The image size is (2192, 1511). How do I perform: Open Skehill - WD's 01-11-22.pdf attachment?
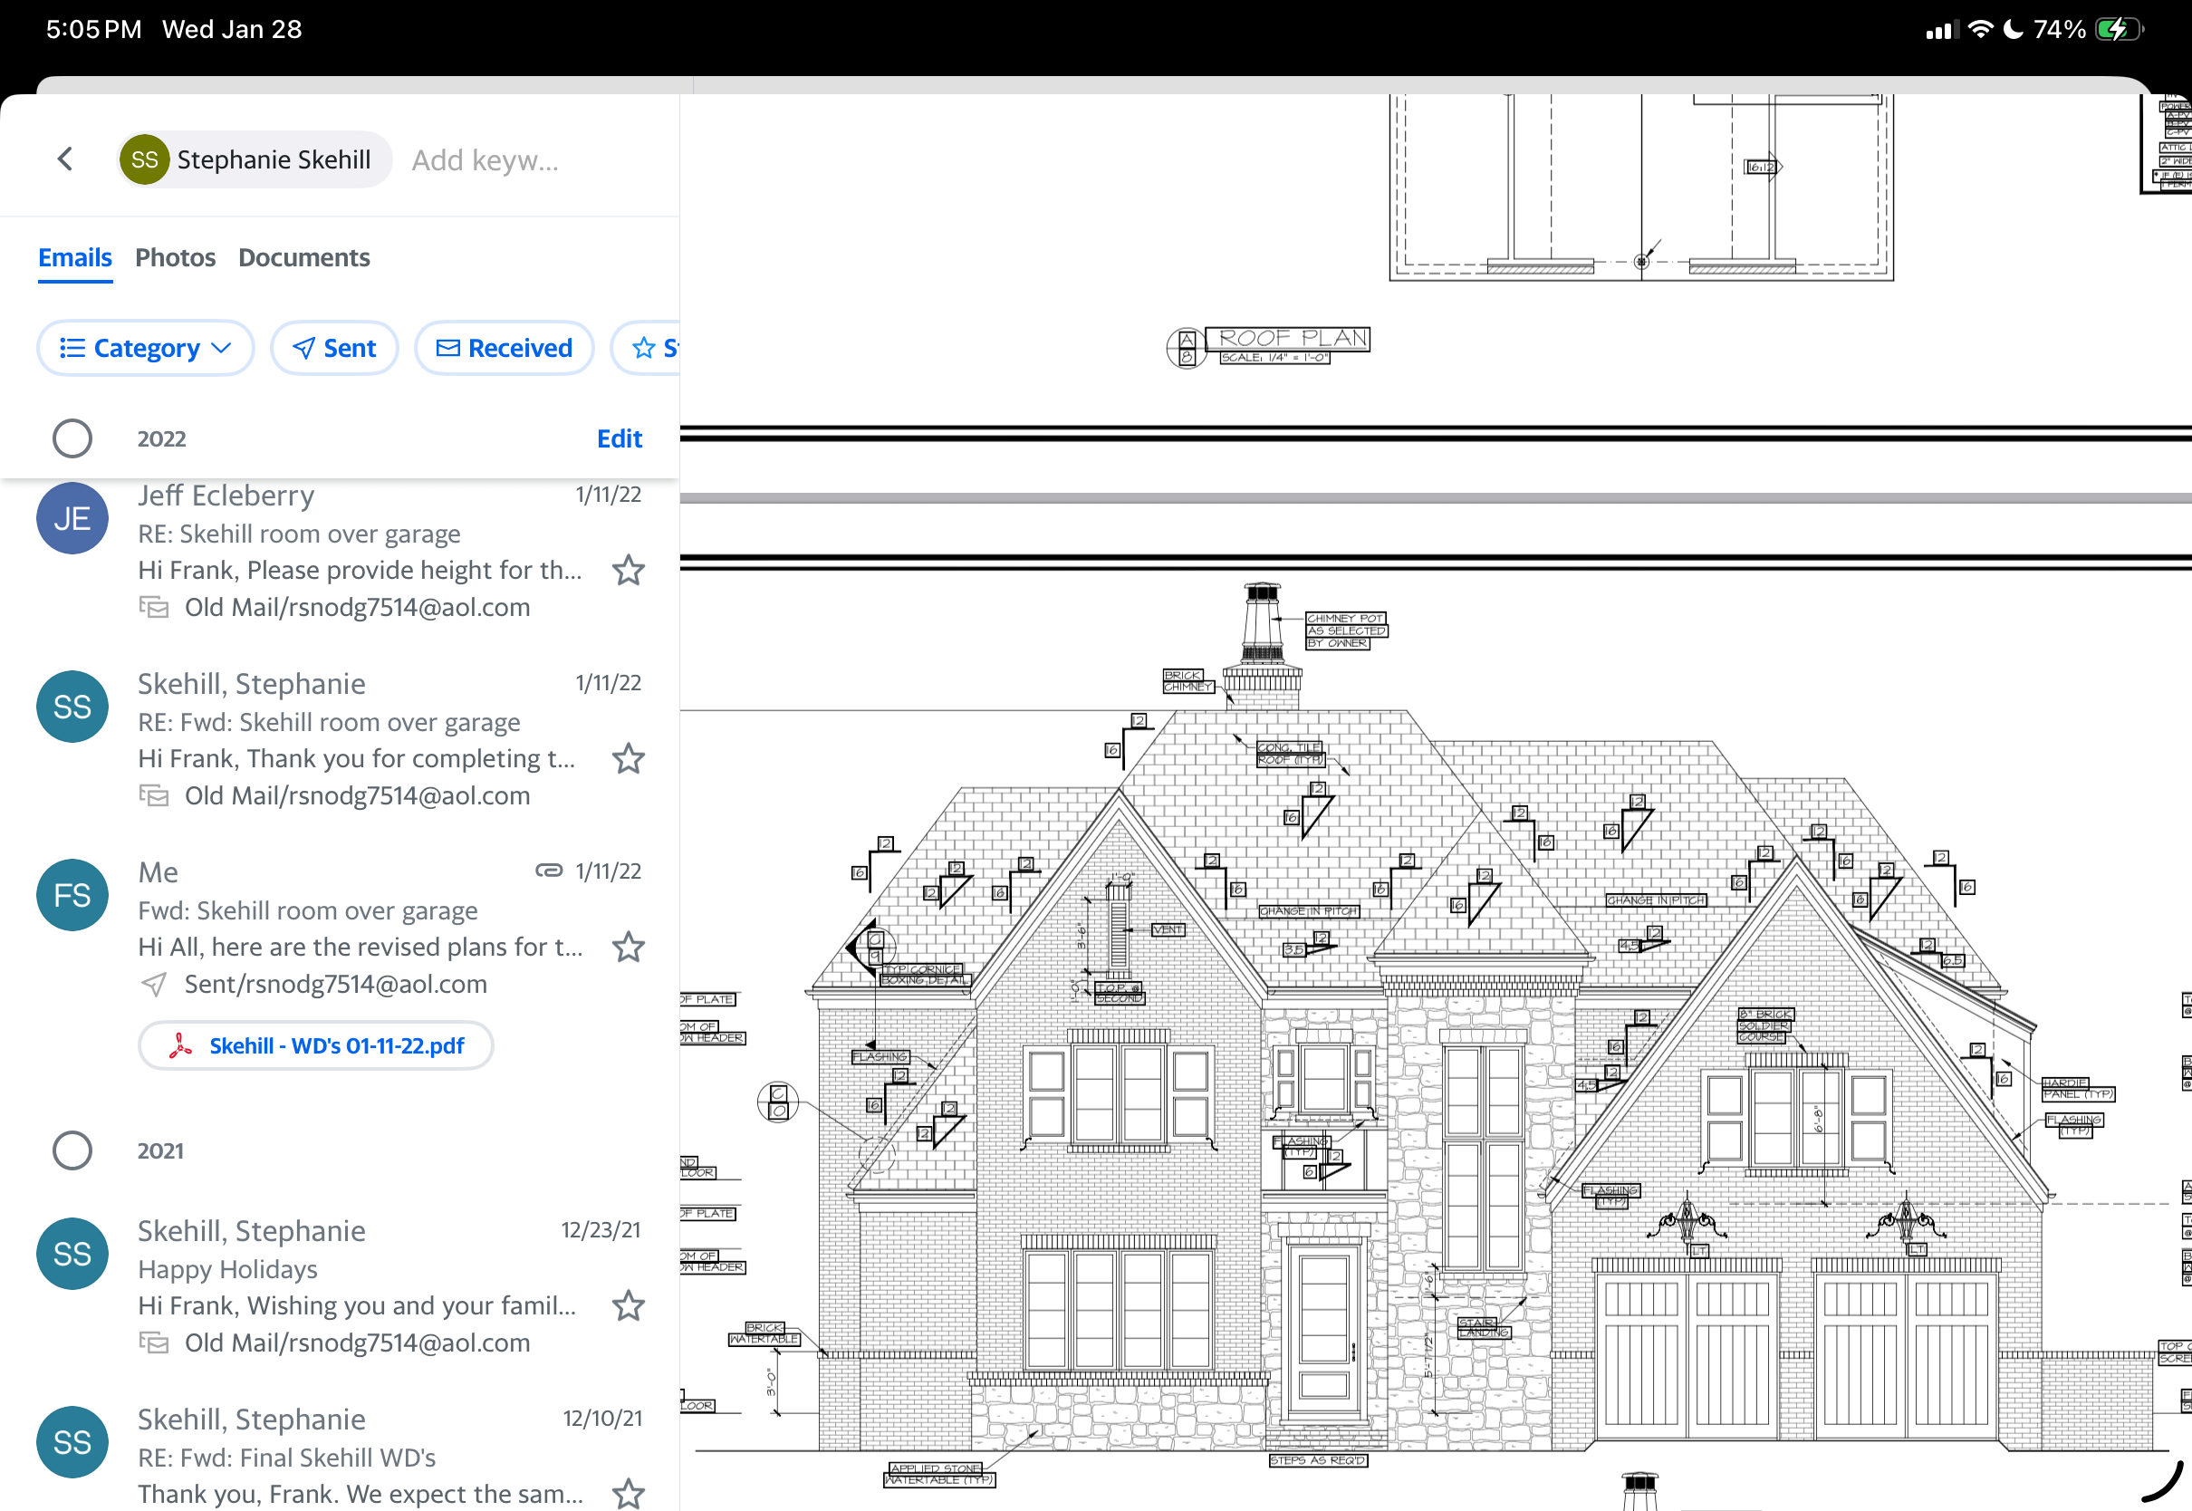coord(316,1045)
